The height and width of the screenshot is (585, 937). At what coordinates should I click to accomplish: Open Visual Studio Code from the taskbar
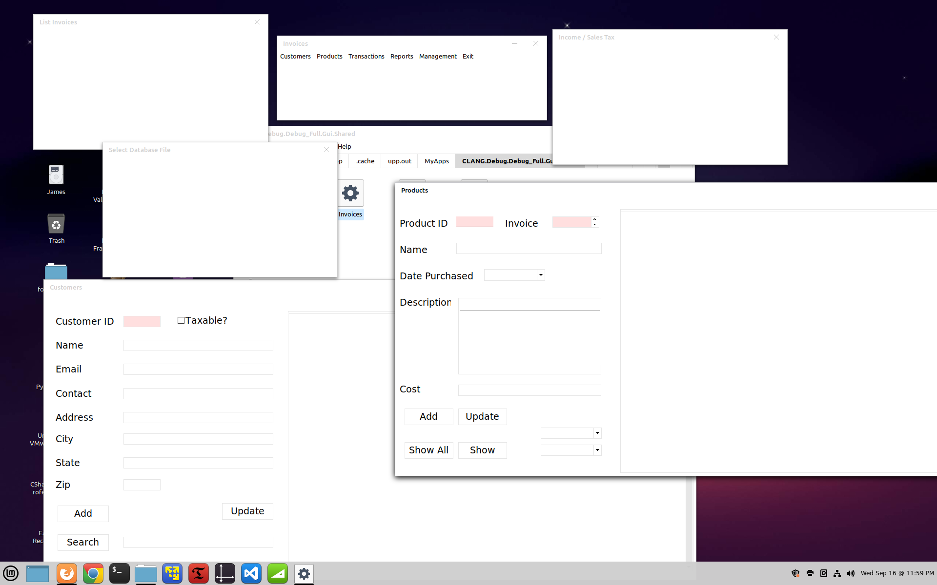pos(251,574)
